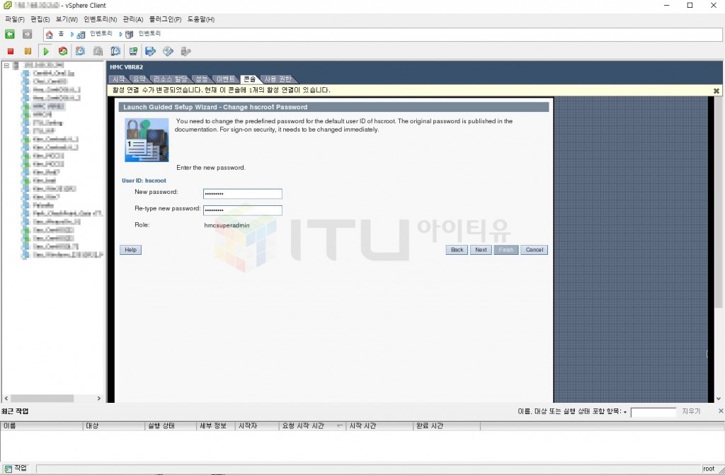The height and width of the screenshot is (475, 725).
Task: Switch to the 성능 tab
Action: pos(201,79)
